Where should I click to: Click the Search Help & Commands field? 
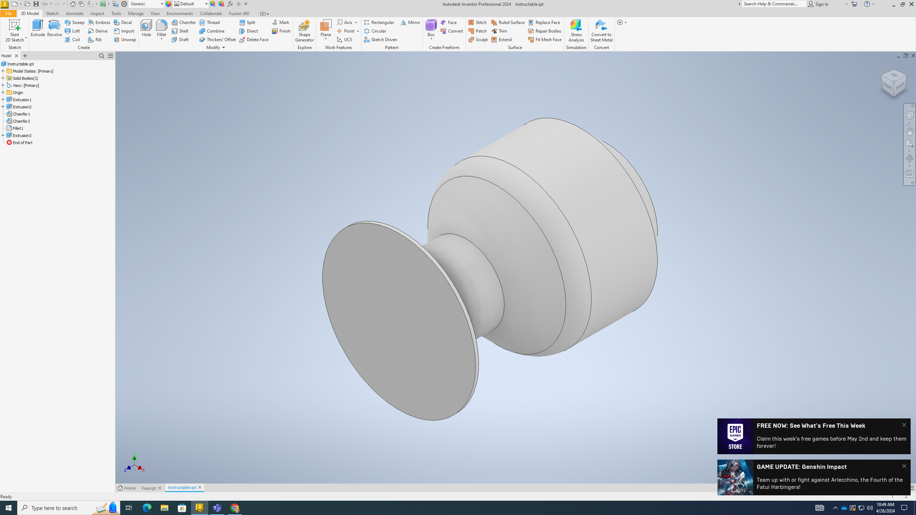(x=774, y=4)
